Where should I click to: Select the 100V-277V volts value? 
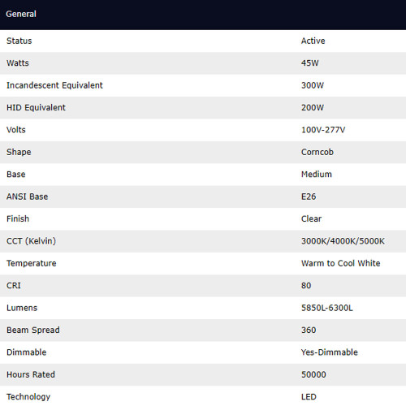point(323,130)
